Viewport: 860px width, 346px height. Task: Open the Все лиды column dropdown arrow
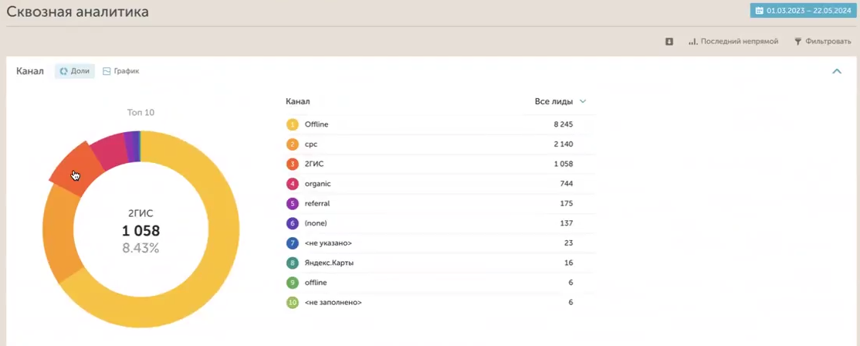pos(583,101)
